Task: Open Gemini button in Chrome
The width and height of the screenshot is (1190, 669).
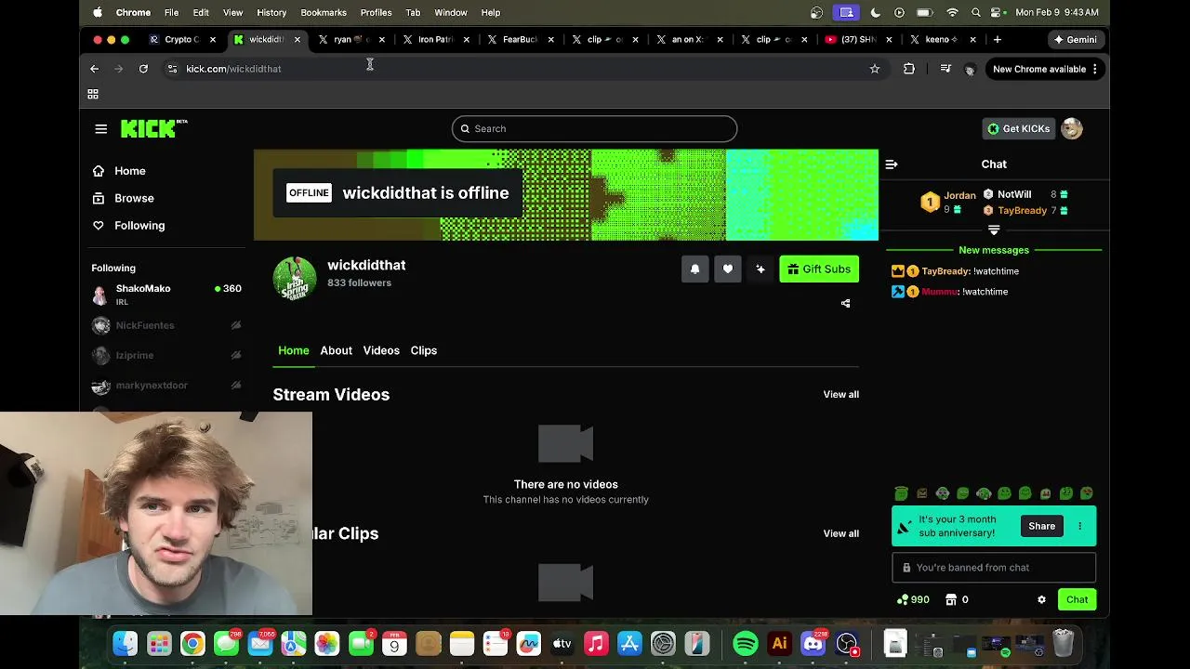Action: point(1075,40)
